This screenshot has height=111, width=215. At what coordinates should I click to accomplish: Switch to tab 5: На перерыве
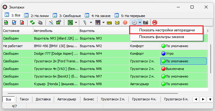point(130,16)
